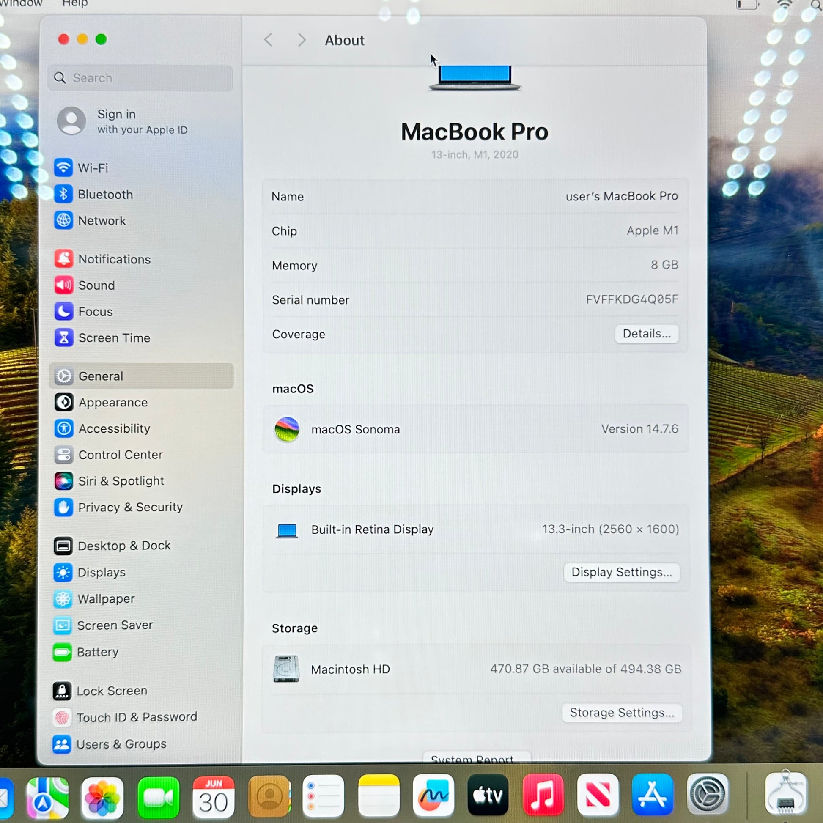
Task: Click the System Report button
Action: pos(476,758)
